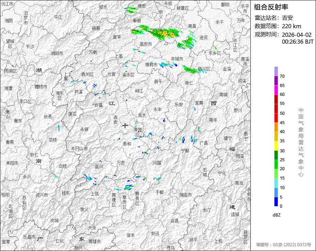Pick the lavender above-70 dBZ legend swatch
The image size is (316, 251).
pyautogui.click(x=276, y=72)
